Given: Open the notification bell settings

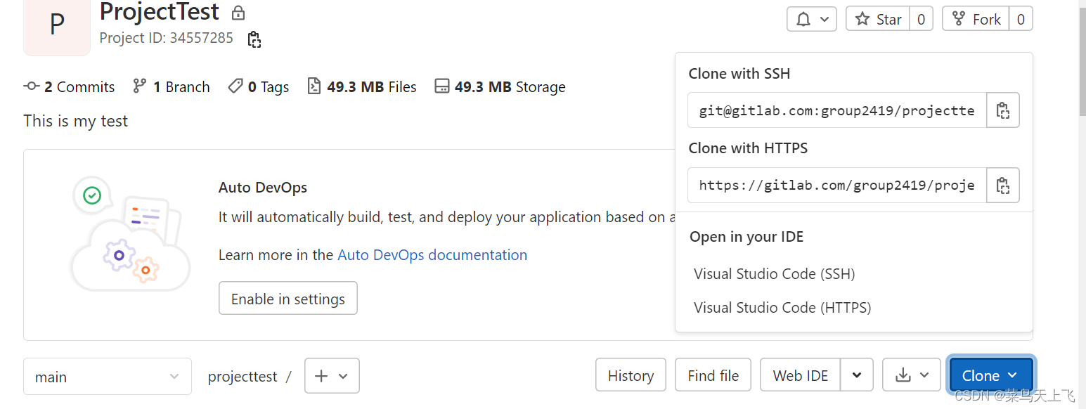Looking at the screenshot, I should click(x=811, y=19).
